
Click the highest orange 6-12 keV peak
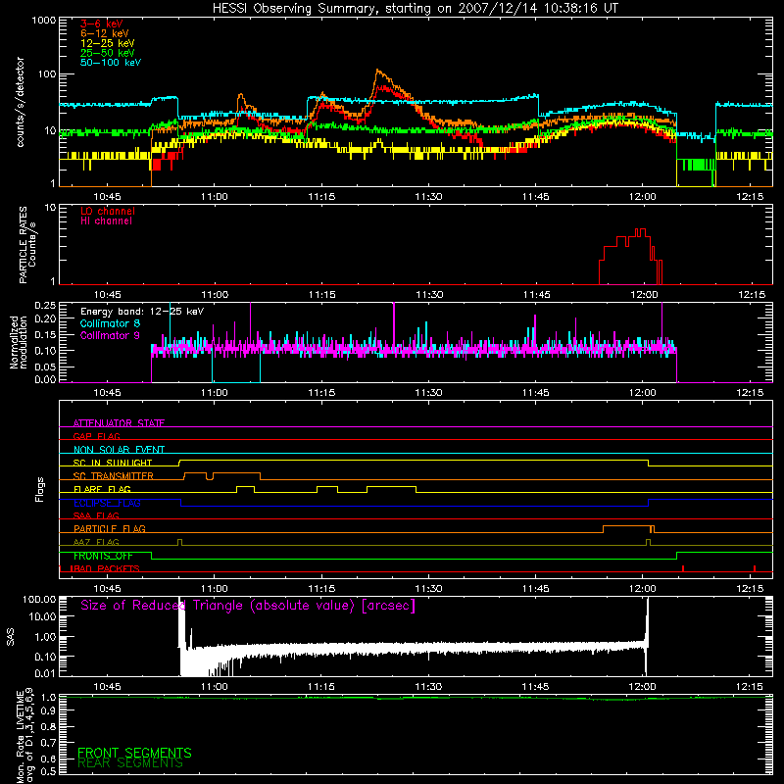(x=378, y=72)
